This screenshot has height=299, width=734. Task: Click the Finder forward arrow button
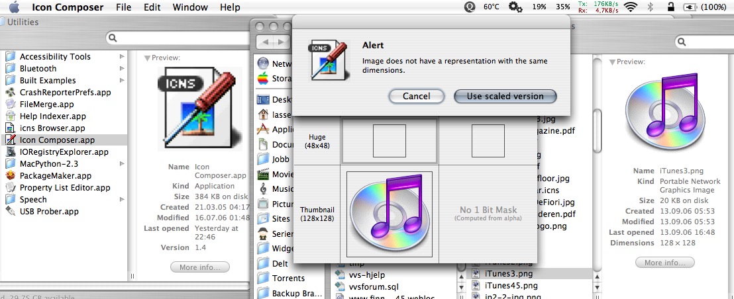pyautogui.click(x=281, y=42)
